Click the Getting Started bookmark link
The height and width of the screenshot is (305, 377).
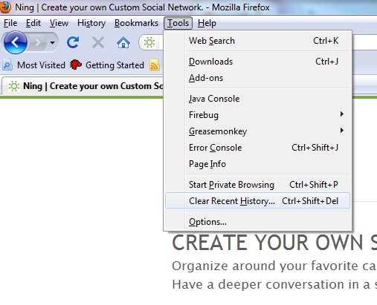[107, 65]
